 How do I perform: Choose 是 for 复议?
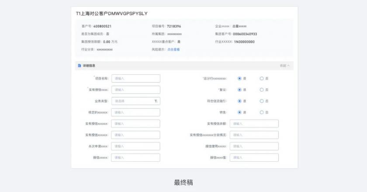point(239,90)
